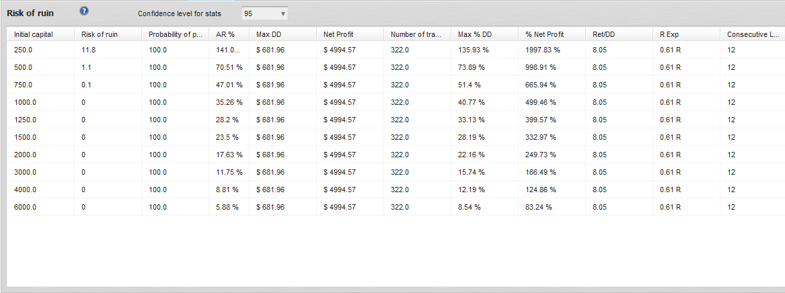Open the Confidence level for stats dropdown
This screenshot has height=293, width=785.
[x=264, y=13]
